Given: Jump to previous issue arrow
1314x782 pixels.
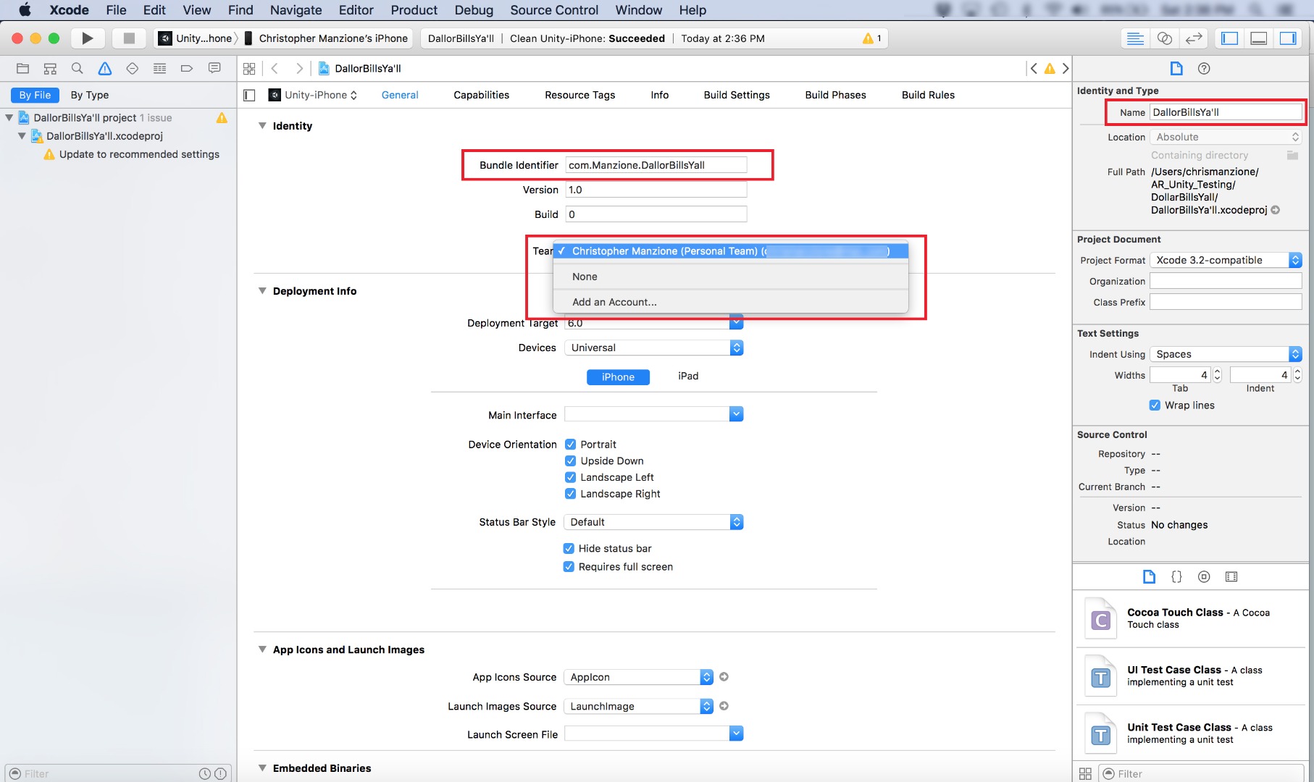Looking at the screenshot, I should point(1034,68).
